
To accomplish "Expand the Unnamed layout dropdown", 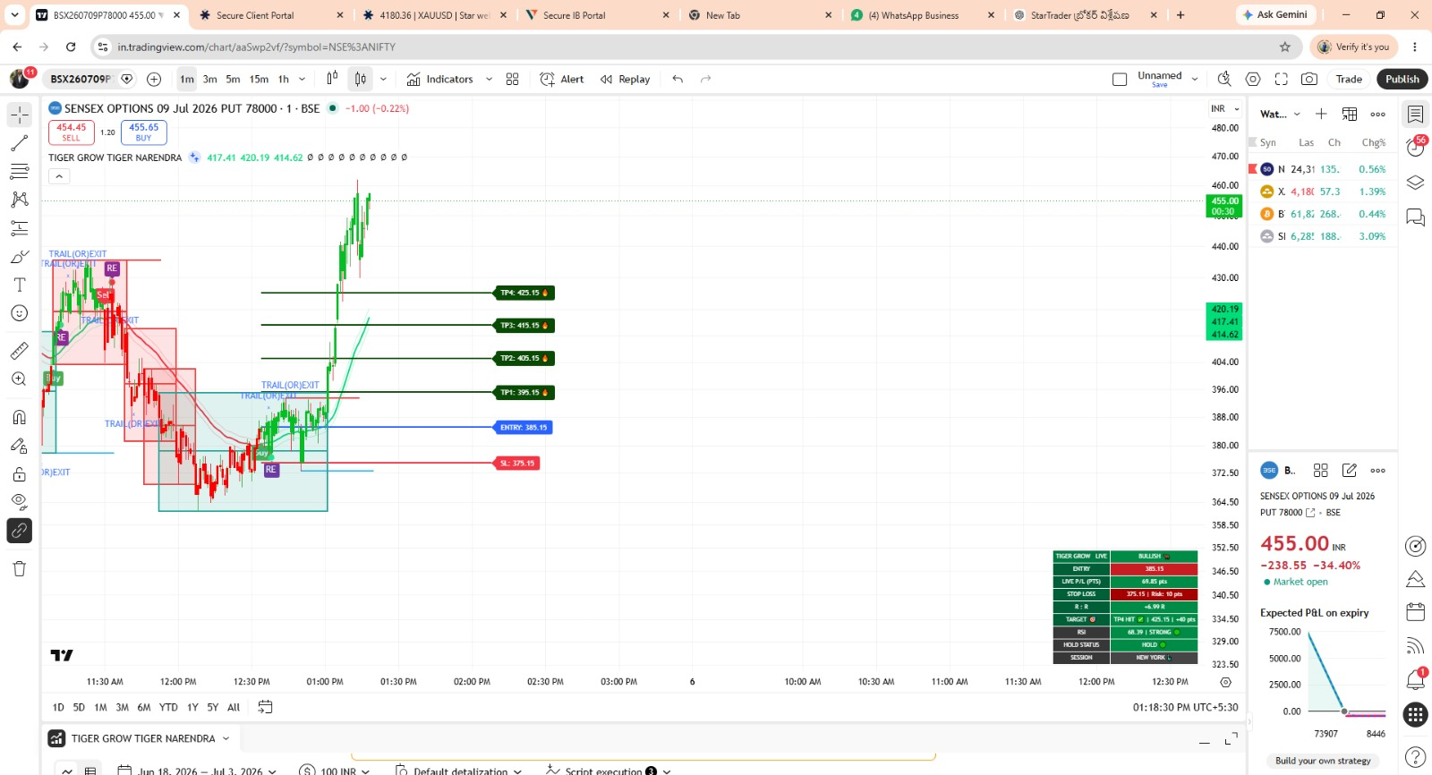I will pos(1195,79).
